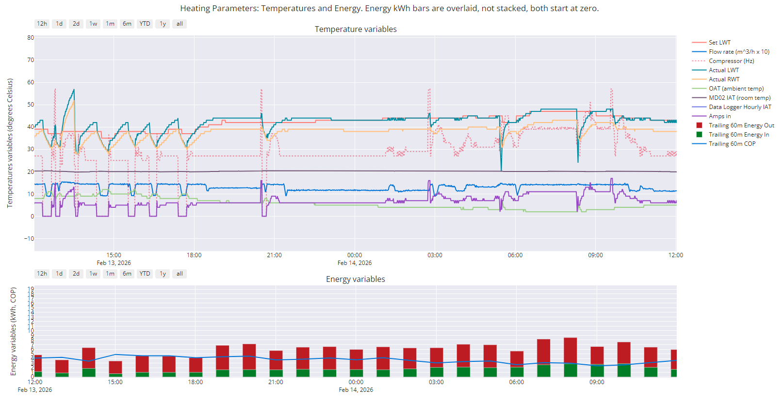782x403 pixels.
Task: Hide OAT (ambient temp) from the legend
Action: [736, 89]
